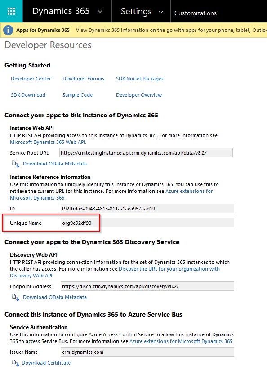Screen dimensions: 267x370
Task: Click the Instance Web API download icon
Action: click(x=16, y=164)
